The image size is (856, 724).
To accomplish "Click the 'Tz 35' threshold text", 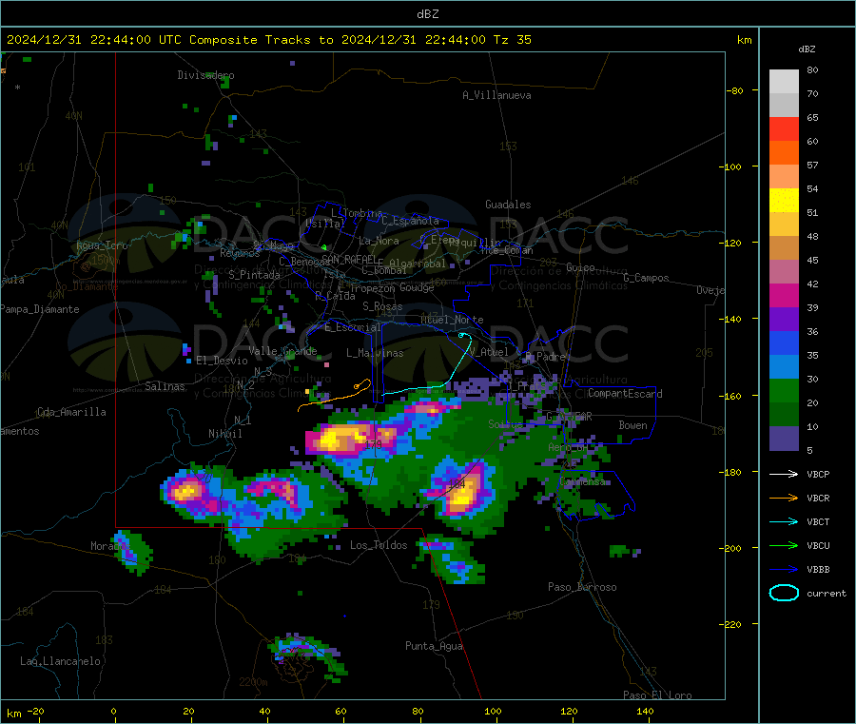I will pyautogui.click(x=512, y=40).
